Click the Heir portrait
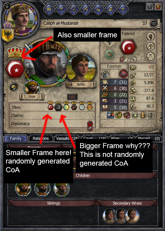The height and width of the screenshot is (231, 165). click(32, 88)
